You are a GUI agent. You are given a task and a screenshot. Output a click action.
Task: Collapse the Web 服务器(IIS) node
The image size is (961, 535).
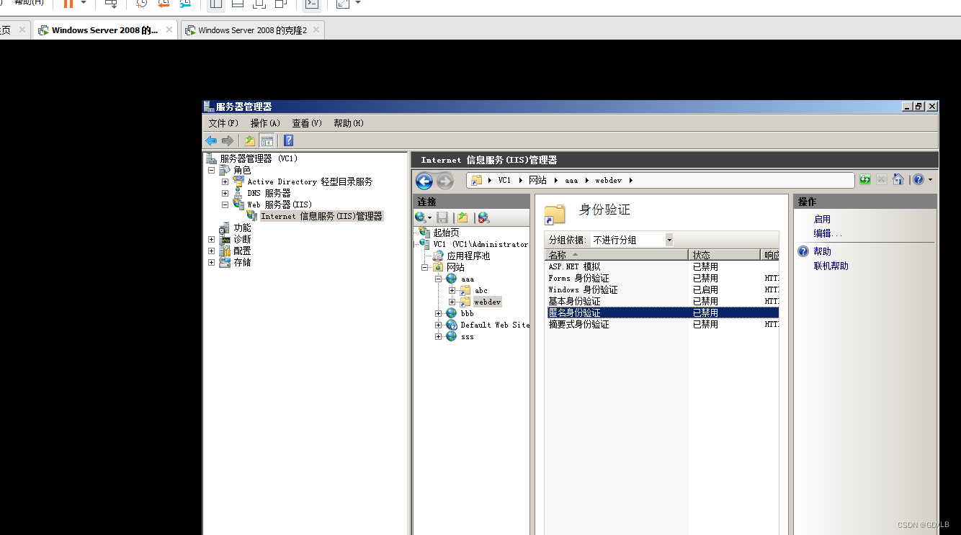tap(225, 205)
